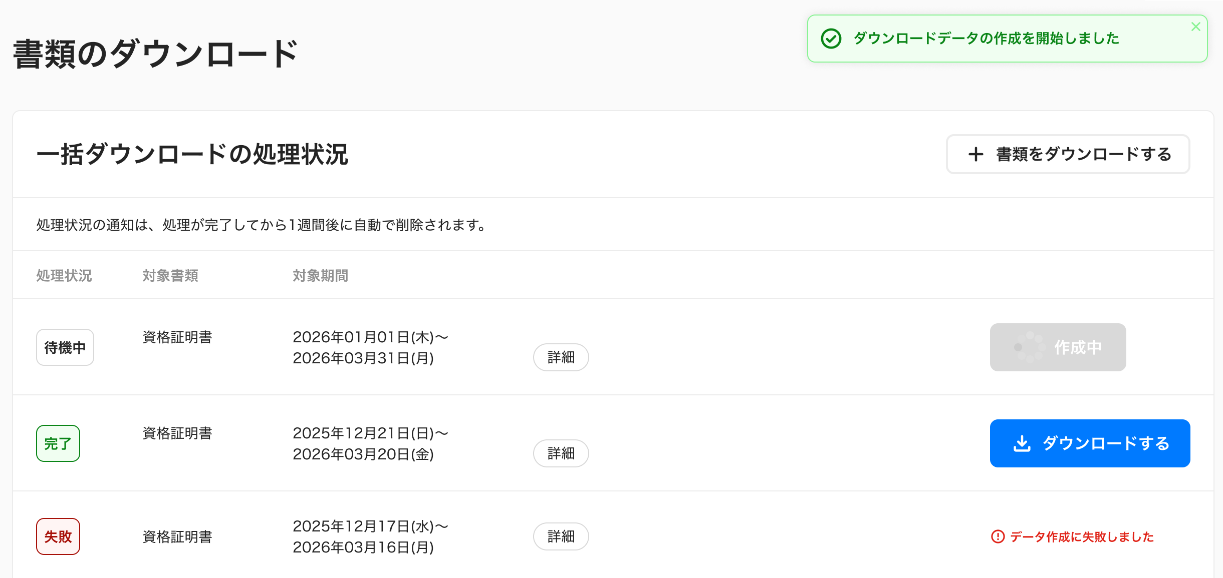Image resolution: width=1223 pixels, height=578 pixels.
Task: Click the download arrow icon in blue button
Action: [x=1022, y=443]
